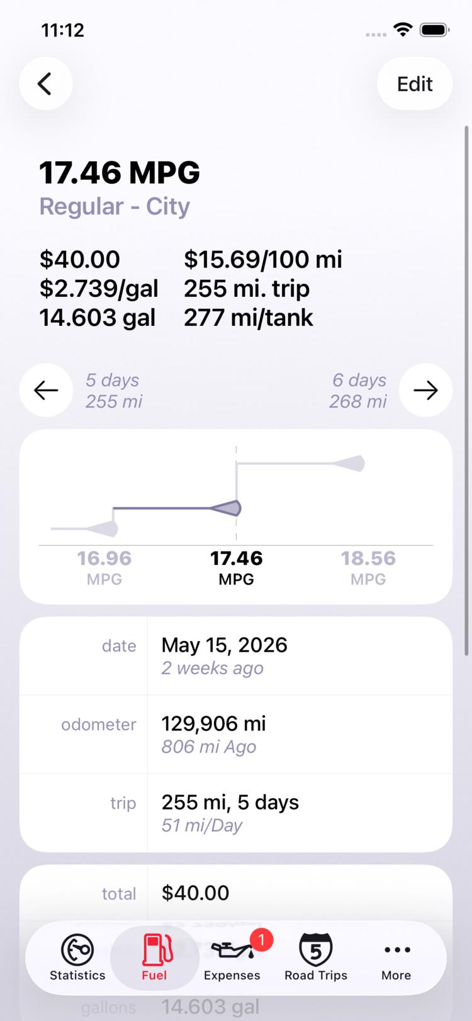This screenshot has width=472, height=1021.
Task: Click the vertical scrollbar indicator
Action: pos(466,390)
